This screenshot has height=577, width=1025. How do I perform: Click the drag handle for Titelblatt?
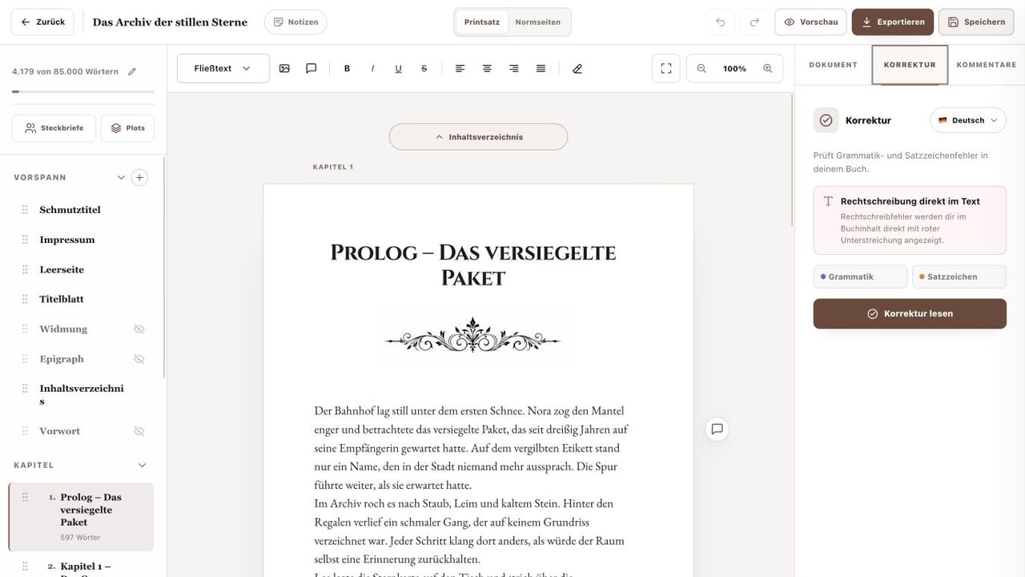[x=25, y=299]
